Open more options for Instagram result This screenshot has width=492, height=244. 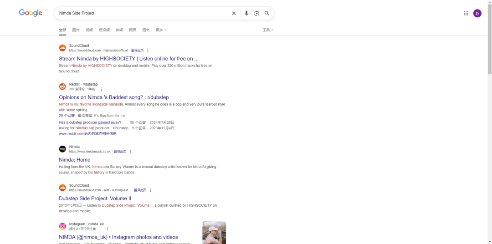[108, 229]
